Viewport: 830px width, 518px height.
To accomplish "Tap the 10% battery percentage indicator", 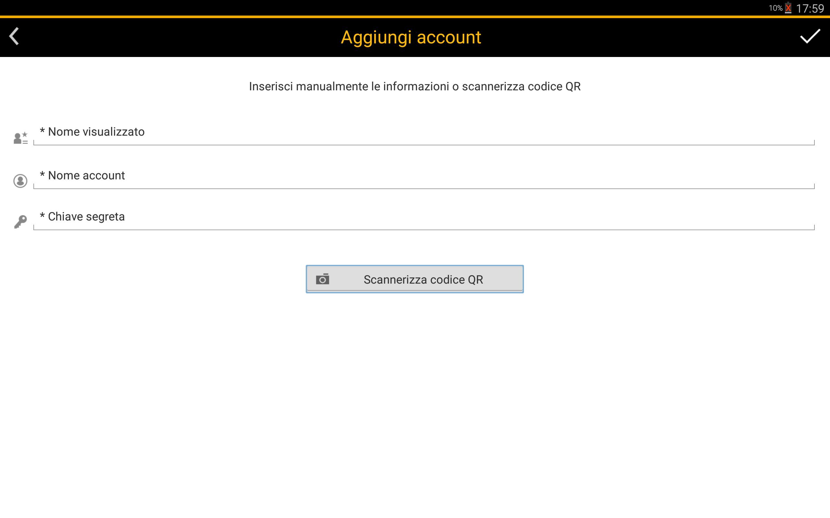I will click(x=775, y=8).
